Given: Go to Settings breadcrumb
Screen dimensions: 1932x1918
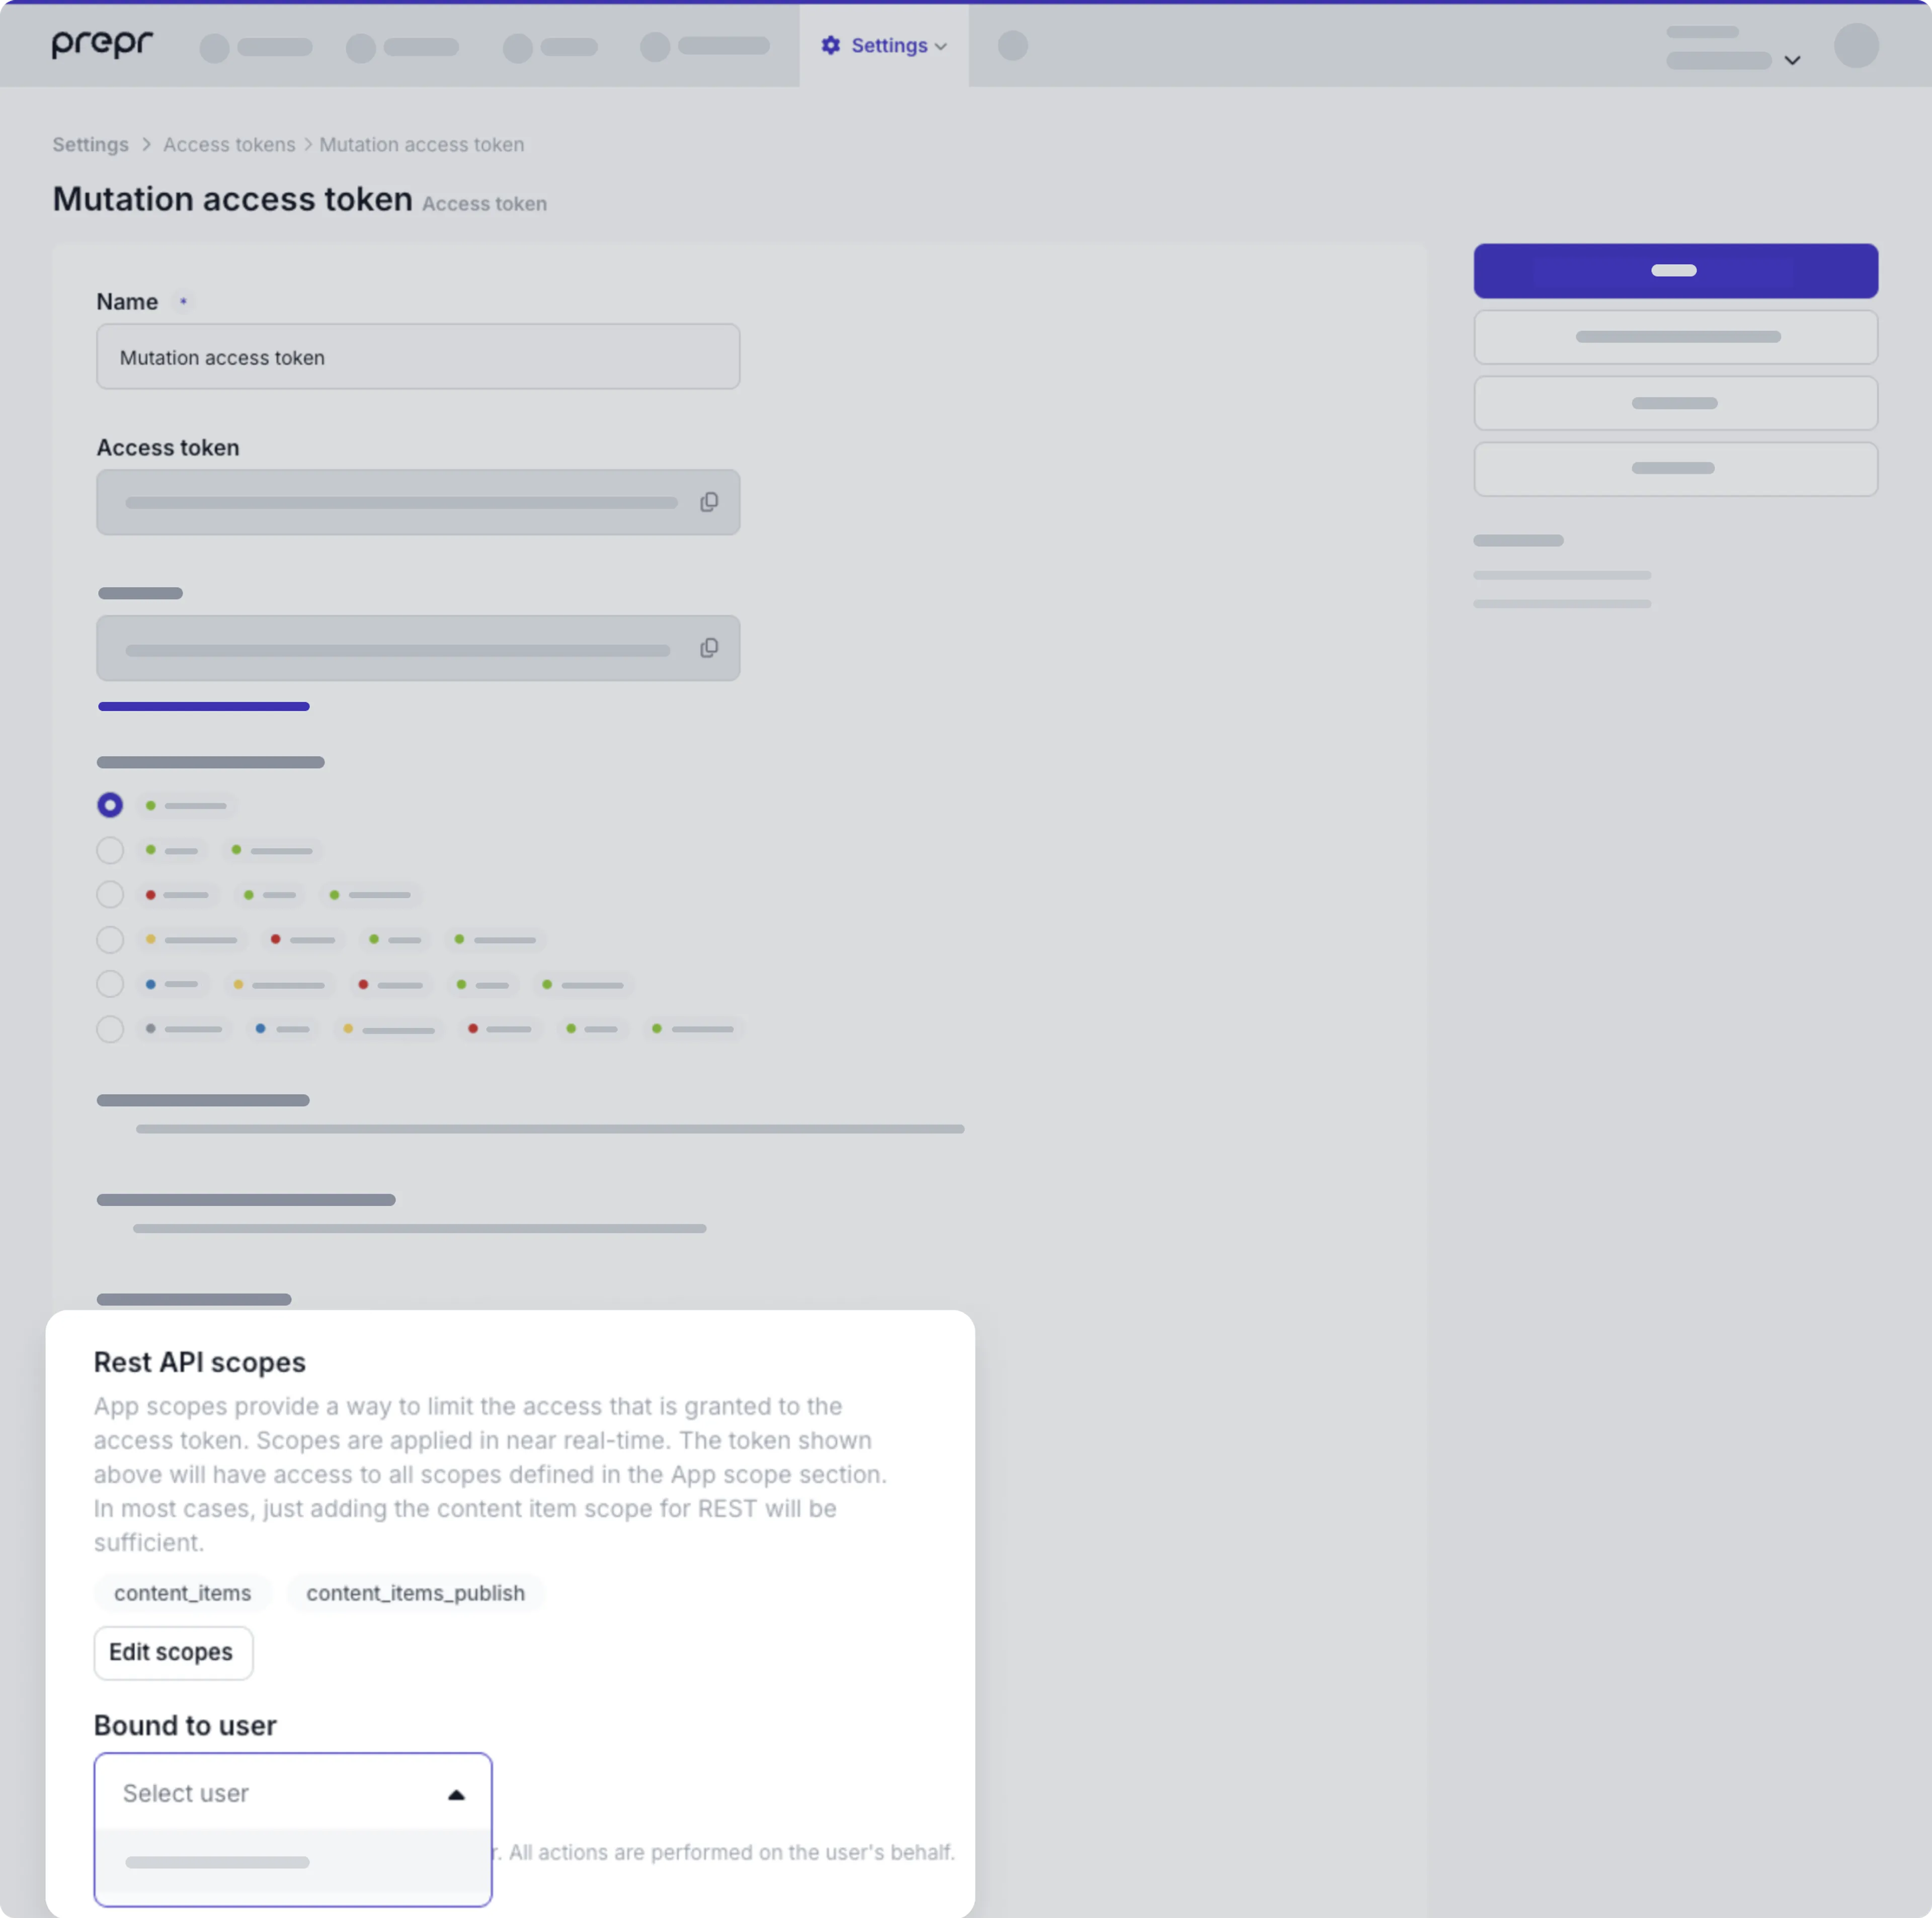Looking at the screenshot, I should point(90,144).
